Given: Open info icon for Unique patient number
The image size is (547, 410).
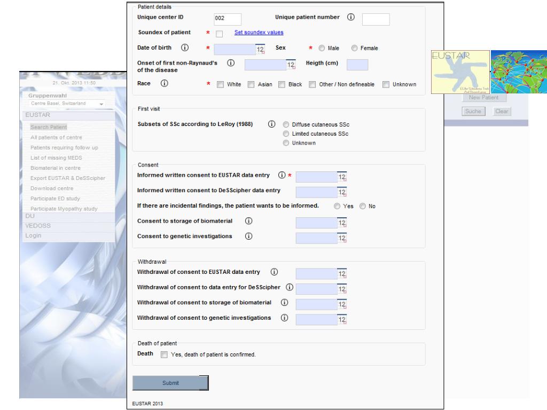Looking at the screenshot, I should coord(350,17).
